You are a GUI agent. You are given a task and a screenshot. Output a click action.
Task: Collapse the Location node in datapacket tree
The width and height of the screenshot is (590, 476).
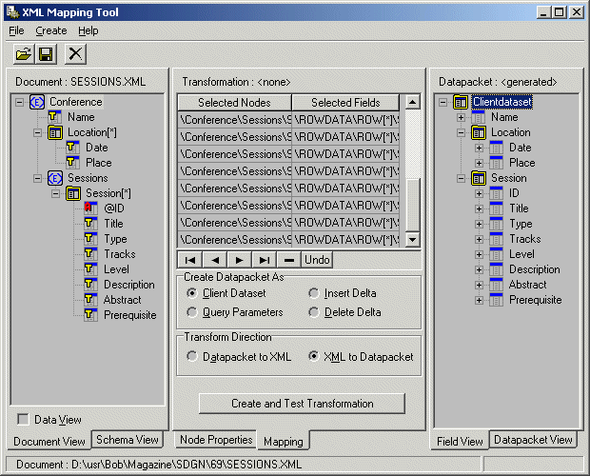462,132
